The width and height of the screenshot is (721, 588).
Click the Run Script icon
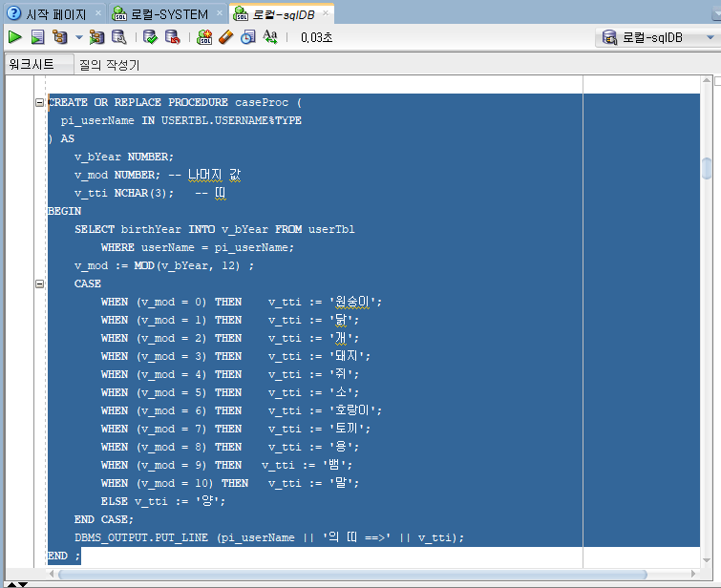click(x=37, y=37)
